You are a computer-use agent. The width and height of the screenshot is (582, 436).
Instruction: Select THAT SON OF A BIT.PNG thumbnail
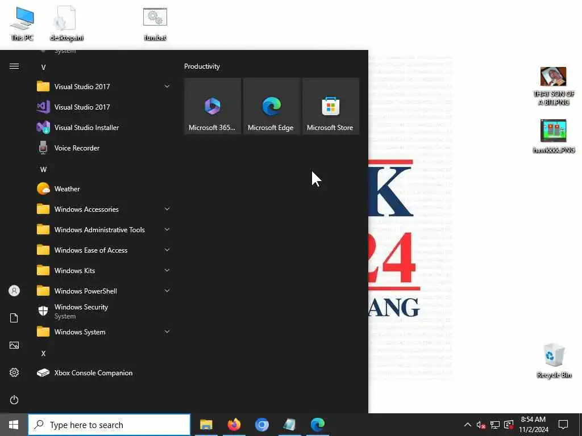coord(554,86)
